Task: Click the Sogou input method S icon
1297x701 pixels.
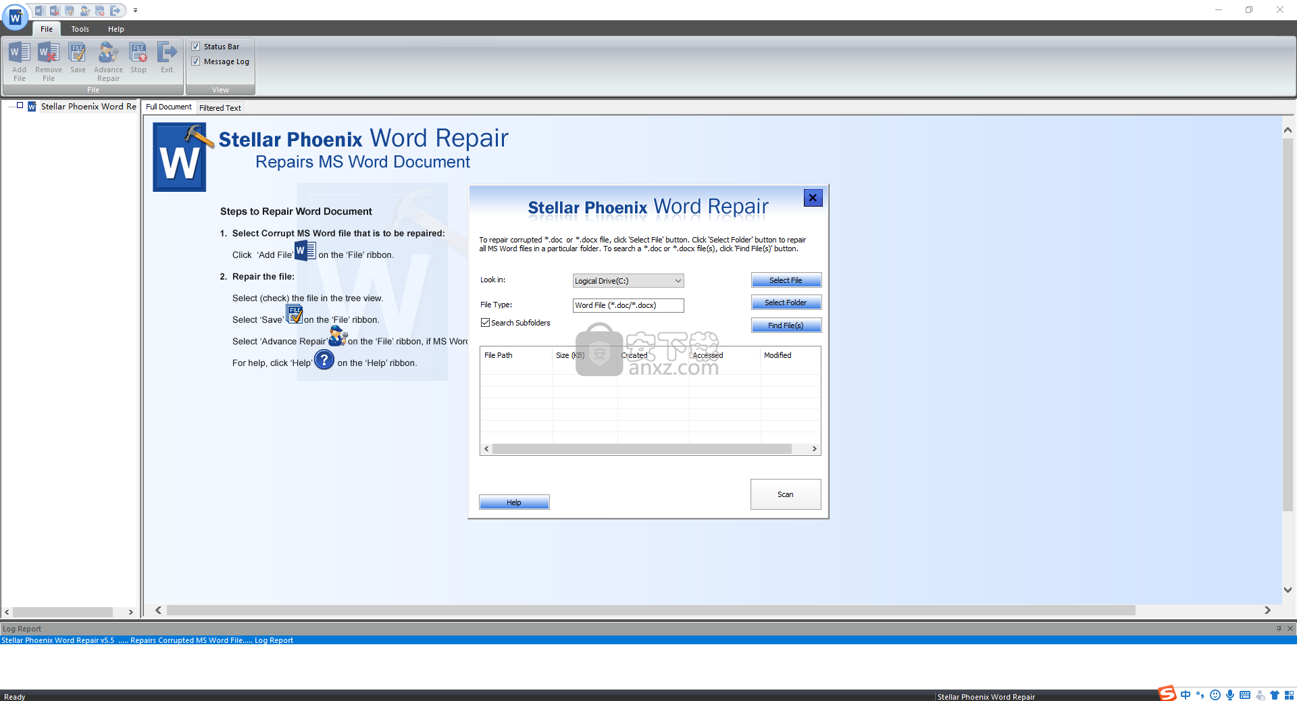Action: (x=1167, y=694)
